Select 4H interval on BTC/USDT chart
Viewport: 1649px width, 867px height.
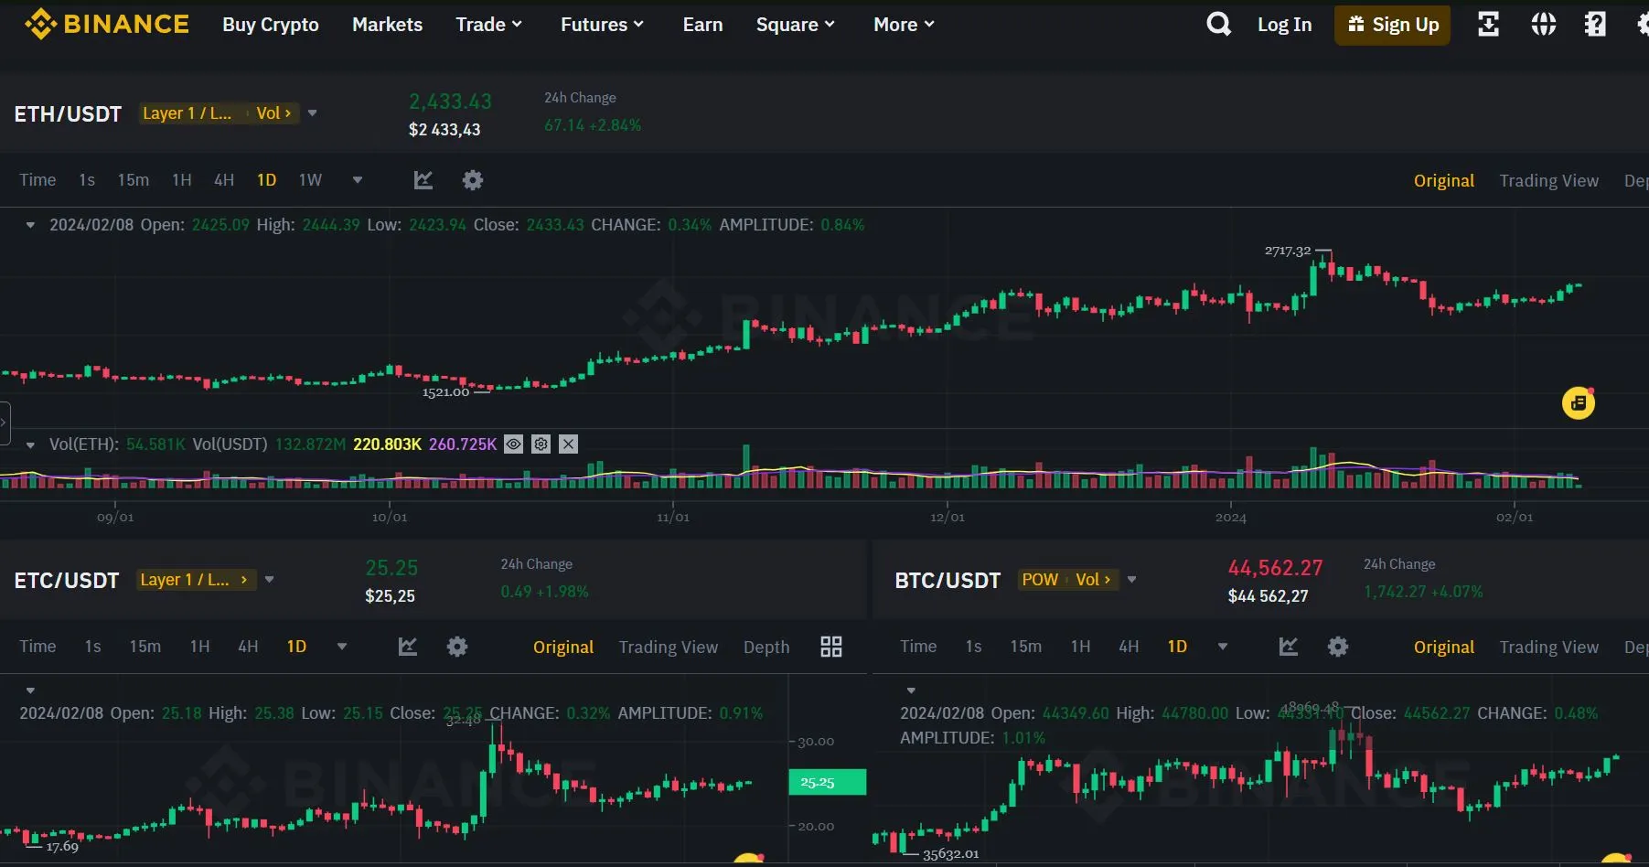pyautogui.click(x=1129, y=647)
